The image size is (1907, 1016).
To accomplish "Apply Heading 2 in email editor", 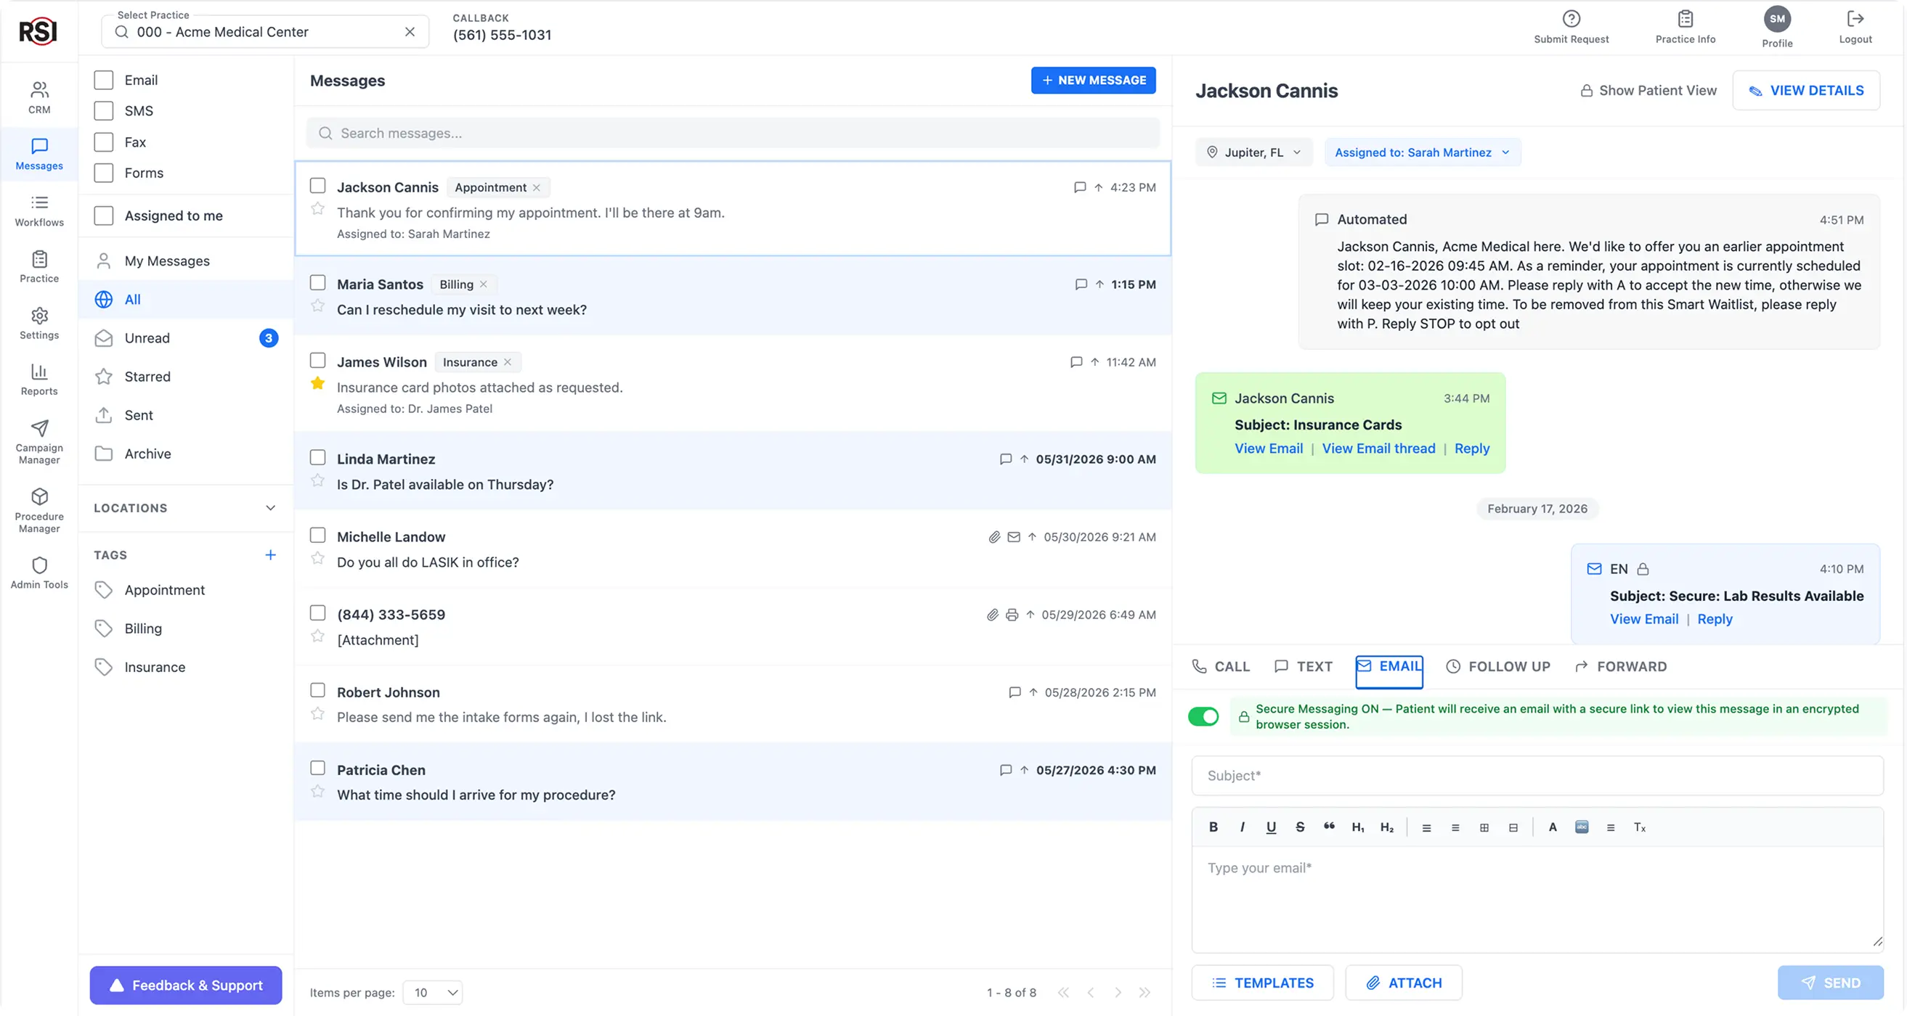I will point(1386,827).
